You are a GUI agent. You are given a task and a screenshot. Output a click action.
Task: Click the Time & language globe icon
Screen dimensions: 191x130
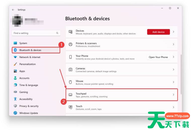click(15, 85)
